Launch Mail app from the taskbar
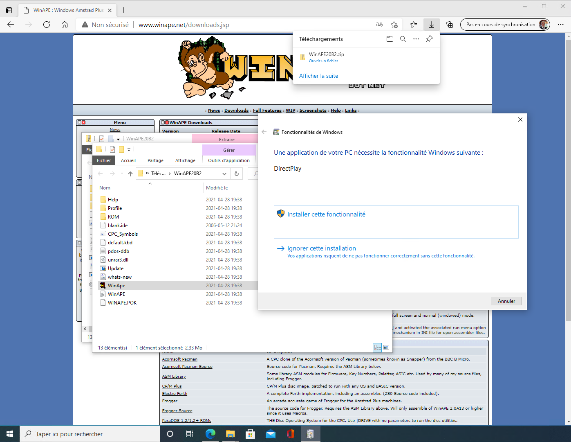Viewport: 571px width, 442px height. pos(270,434)
